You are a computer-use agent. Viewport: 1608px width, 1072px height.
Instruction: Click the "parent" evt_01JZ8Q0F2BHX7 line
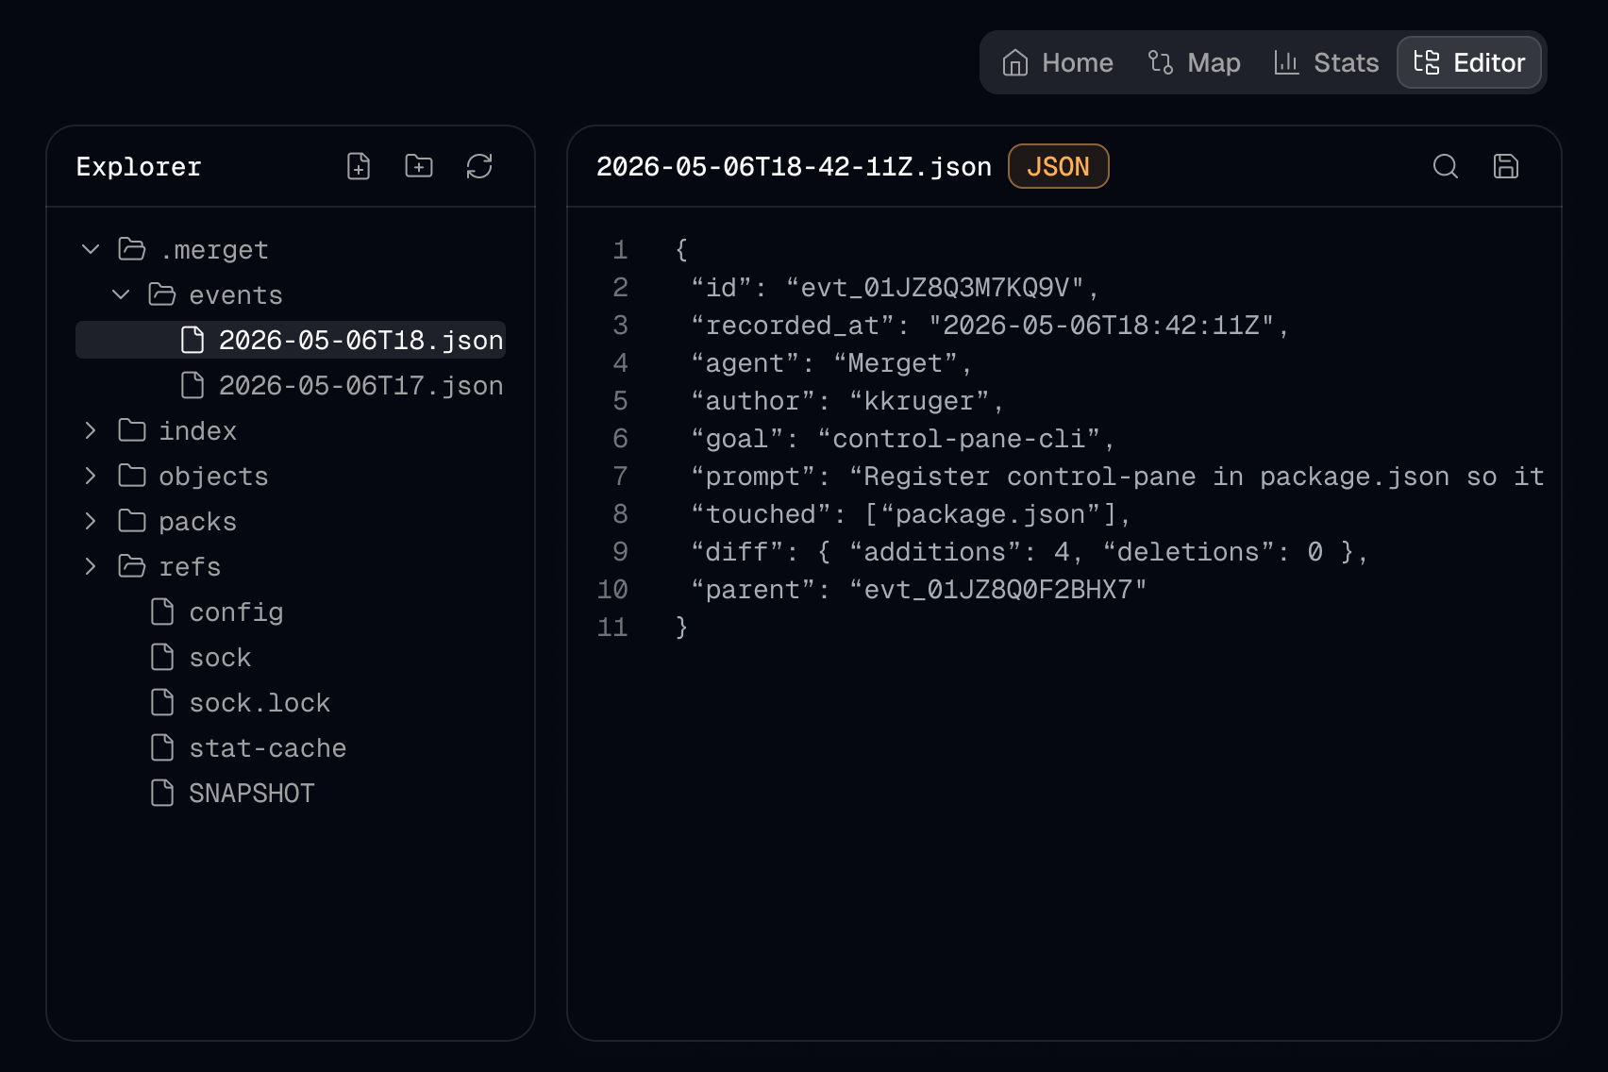[x=918, y=589]
